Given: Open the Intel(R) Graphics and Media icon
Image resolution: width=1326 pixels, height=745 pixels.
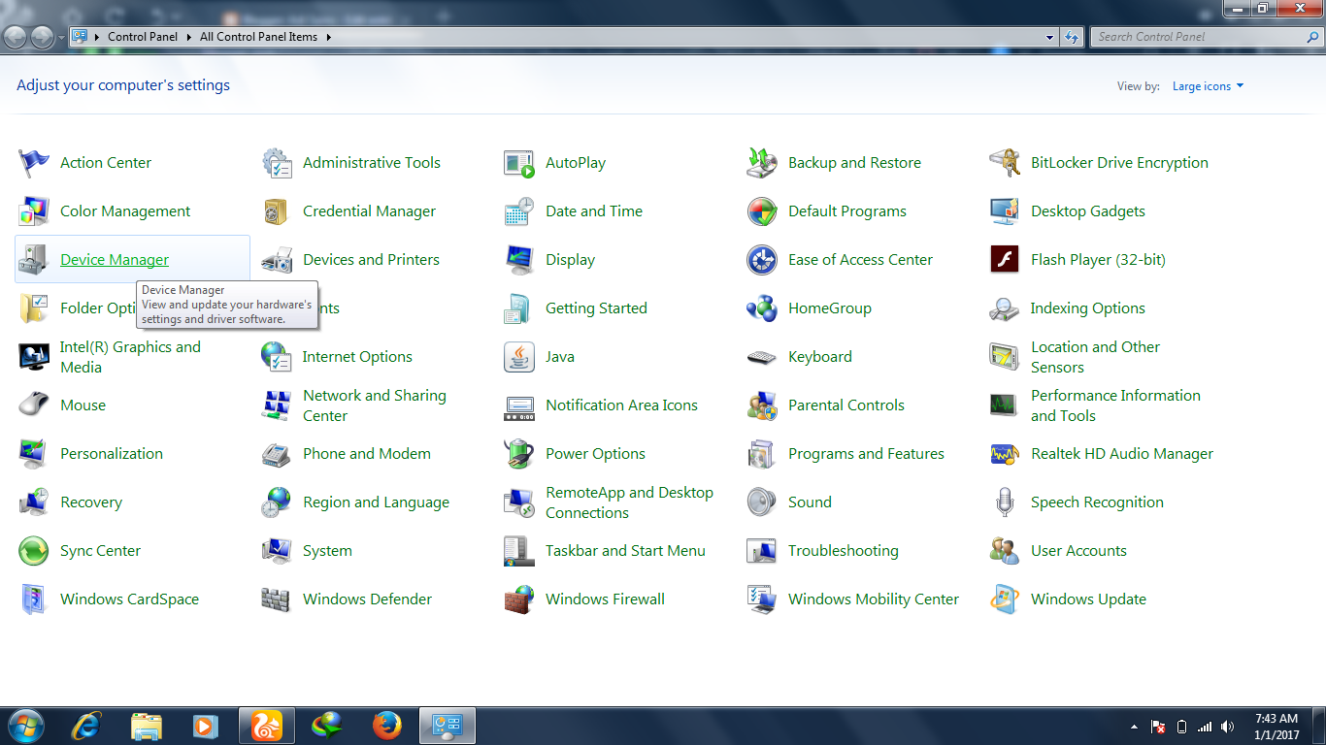Looking at the screenshot, I should (34, 357).
